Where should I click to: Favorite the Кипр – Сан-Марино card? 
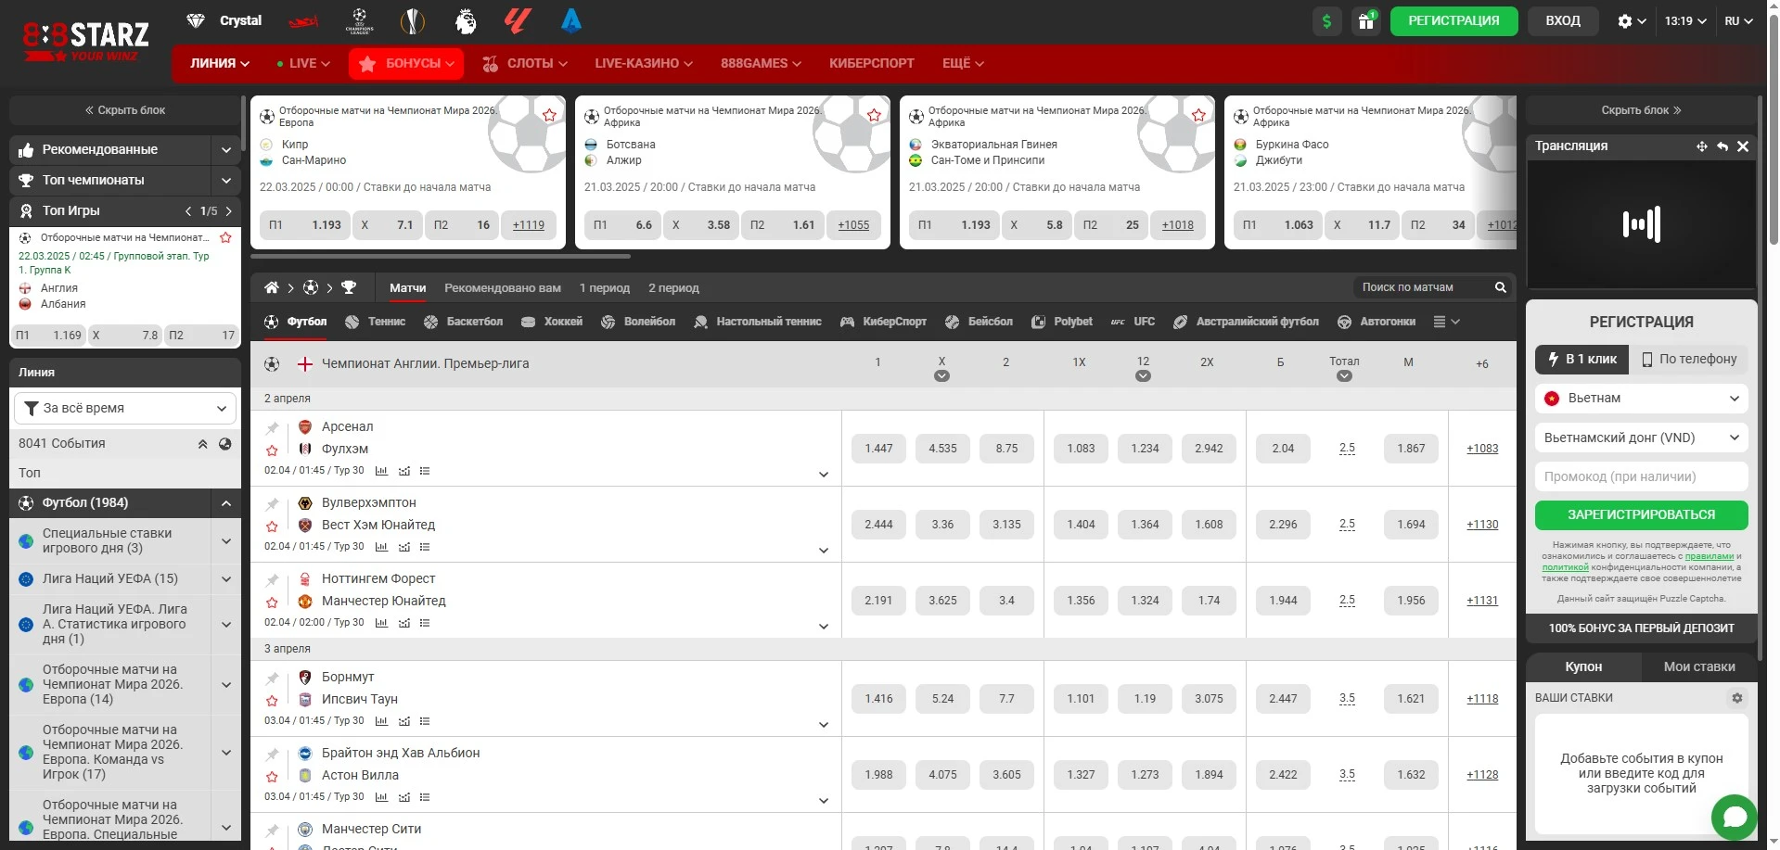(549, 115)
